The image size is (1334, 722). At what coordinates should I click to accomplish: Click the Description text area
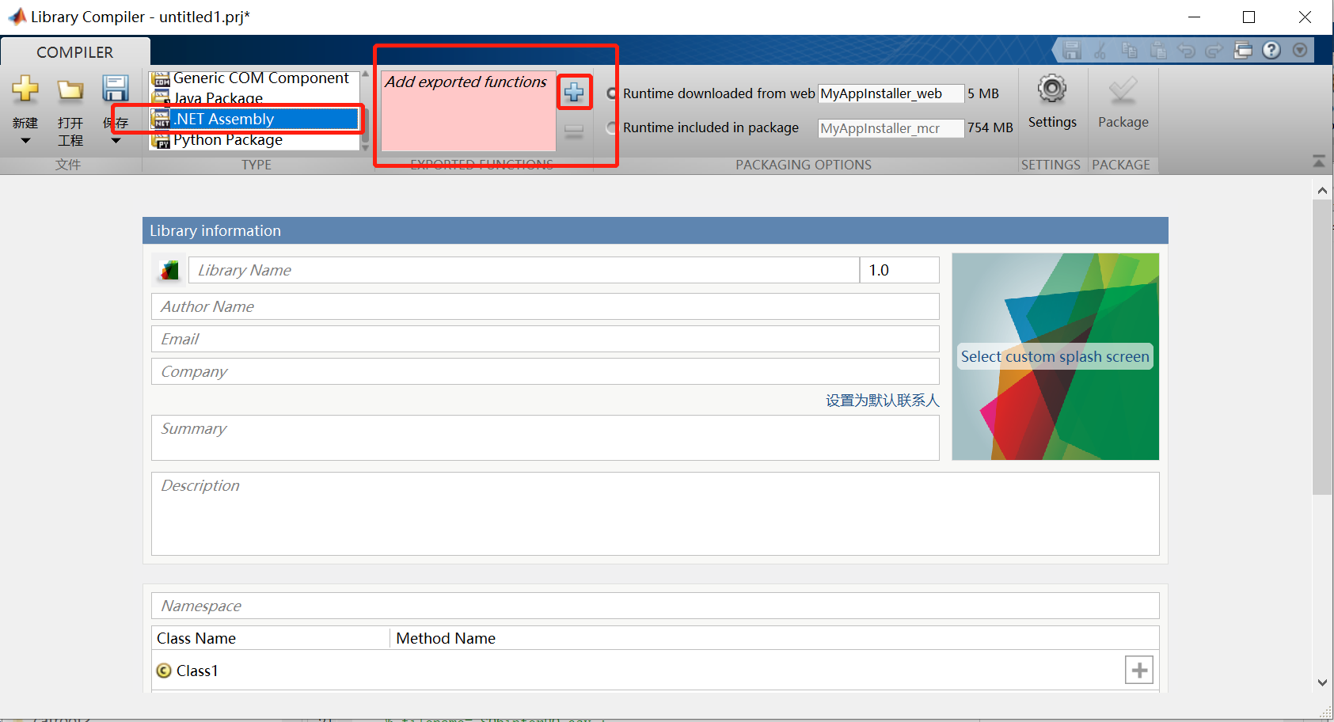coord(656,514)
